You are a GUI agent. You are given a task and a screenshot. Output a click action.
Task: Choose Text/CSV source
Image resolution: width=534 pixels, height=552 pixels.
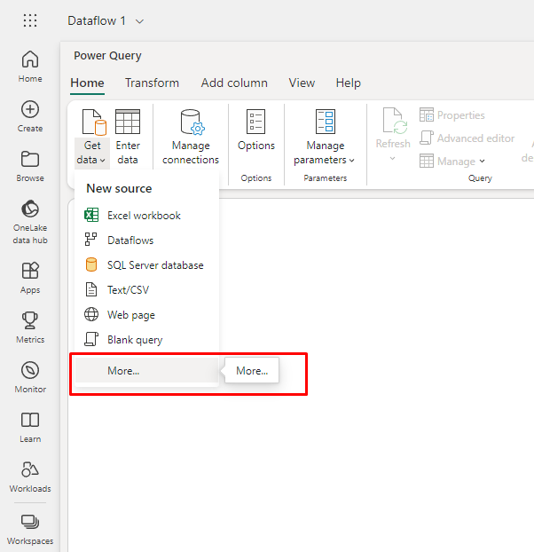point(146,290)
